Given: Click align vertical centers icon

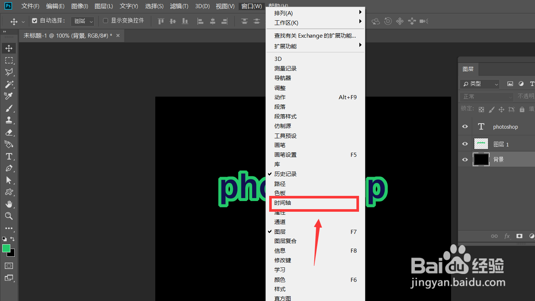Looking at the screenshot, I should [x=173, y=21].
